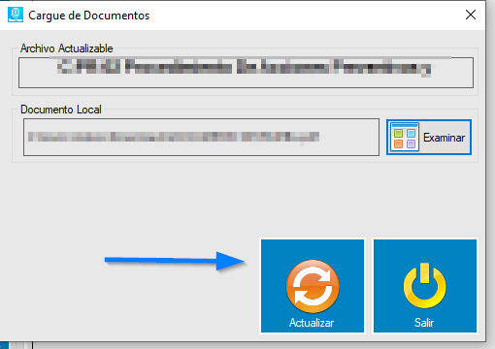Focus the Documento Local path field
Viewport: 495px width, 349px height.
(201, 137)
